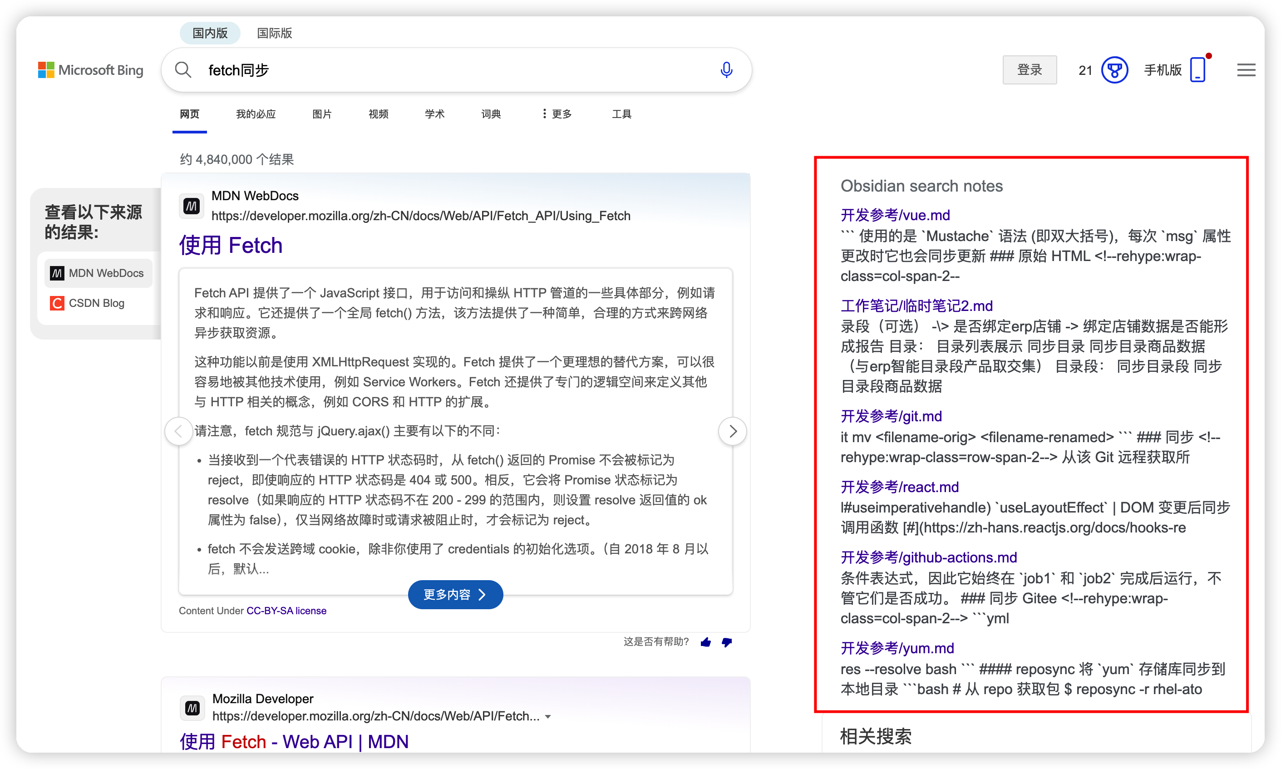Viewport: 1281px width, 769px height.
Task: Switch to the 图片 tab
Action: click(x=322, y=114)
